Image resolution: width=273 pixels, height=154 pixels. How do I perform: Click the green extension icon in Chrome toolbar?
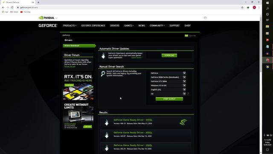(248, 8)
